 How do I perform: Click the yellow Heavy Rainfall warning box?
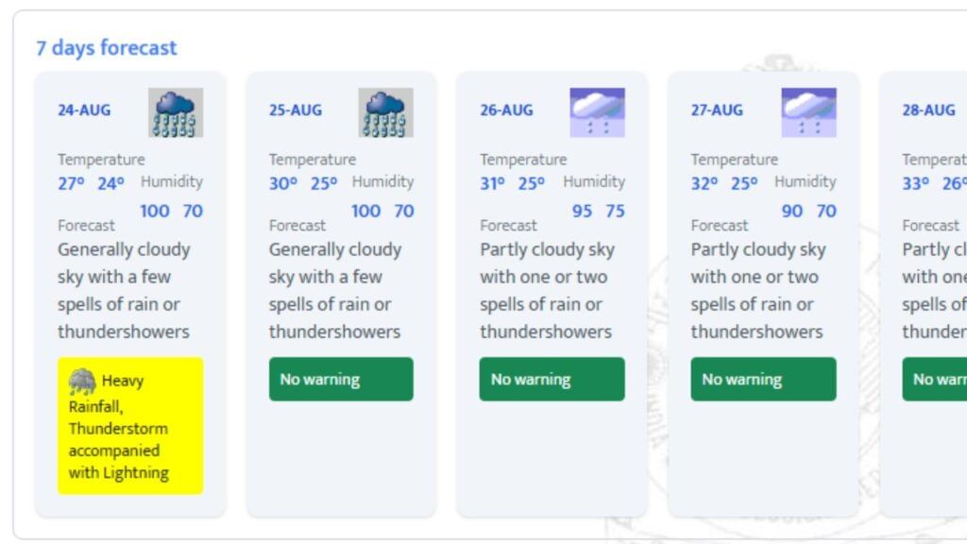click(x=130, y=426)
